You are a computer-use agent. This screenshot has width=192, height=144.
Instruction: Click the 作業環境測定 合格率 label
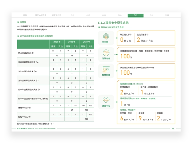[x=145, y=51]
